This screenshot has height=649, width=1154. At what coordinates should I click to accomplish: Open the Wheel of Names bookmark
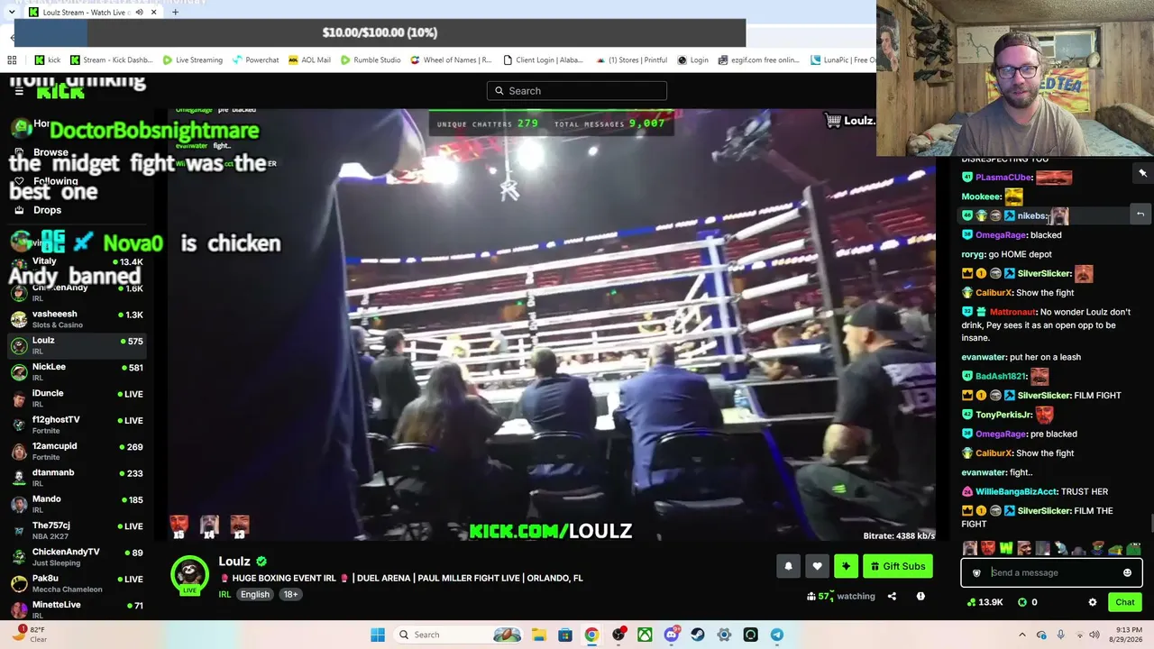pos(452,60)
